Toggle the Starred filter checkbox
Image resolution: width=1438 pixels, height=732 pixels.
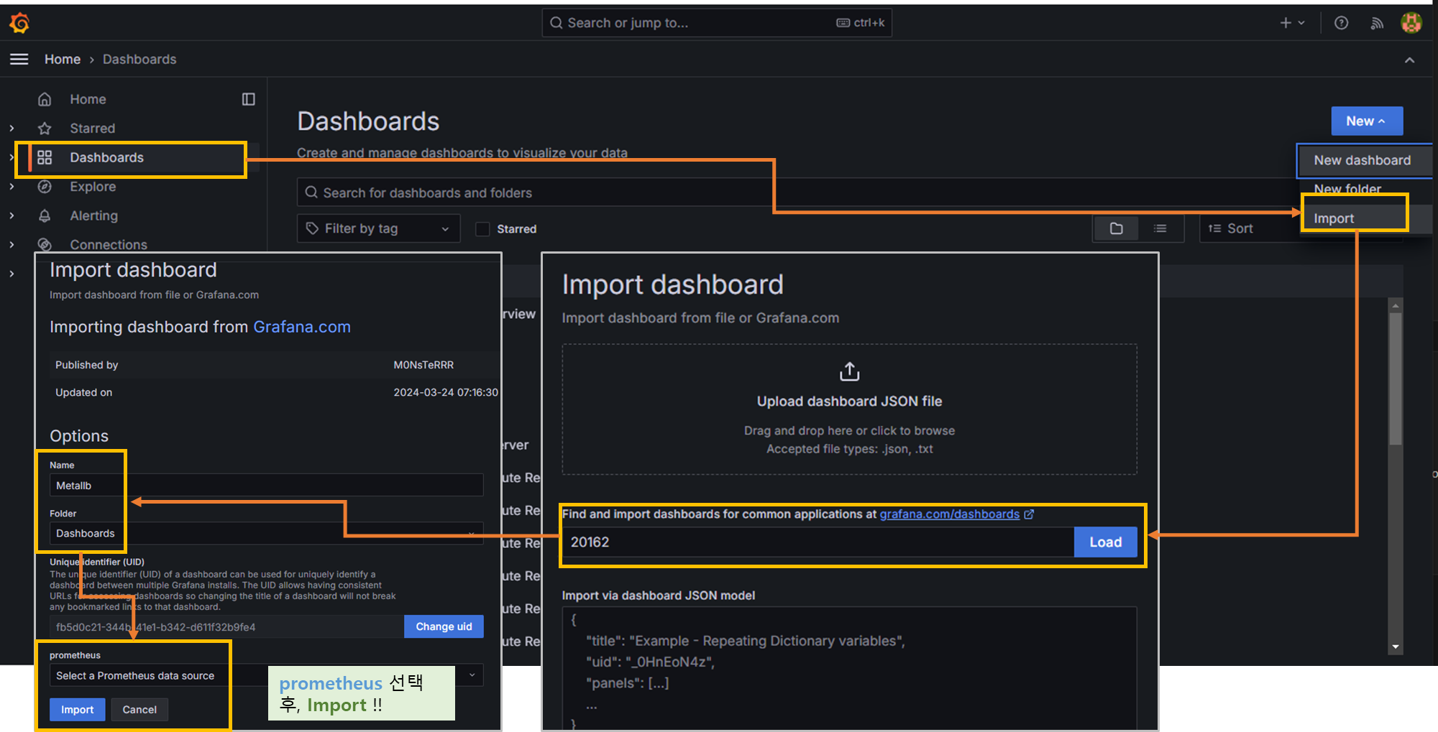coord(483,229)
